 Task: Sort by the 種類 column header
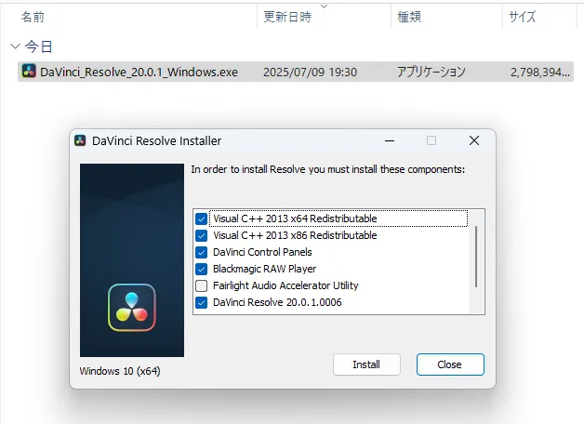[409, 17]
